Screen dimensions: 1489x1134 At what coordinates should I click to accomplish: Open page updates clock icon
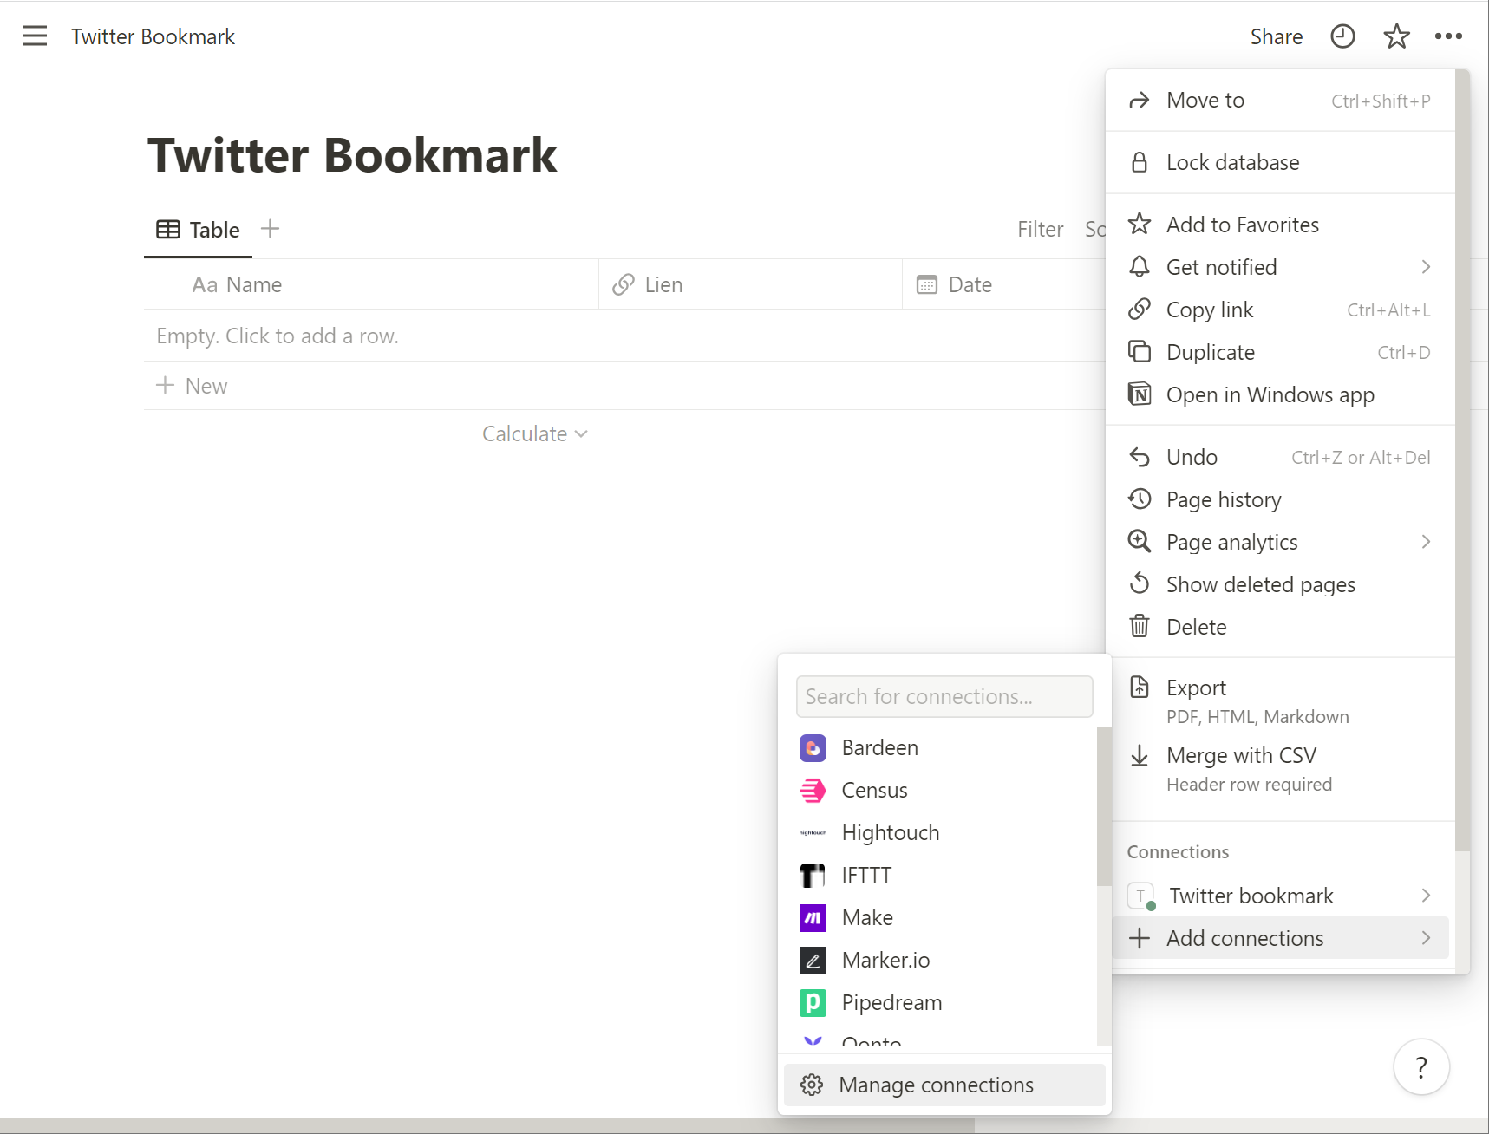tap(1342, 36)
